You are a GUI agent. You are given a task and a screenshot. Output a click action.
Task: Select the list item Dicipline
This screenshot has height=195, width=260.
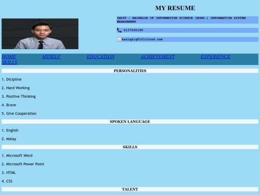tap(12, 79)
